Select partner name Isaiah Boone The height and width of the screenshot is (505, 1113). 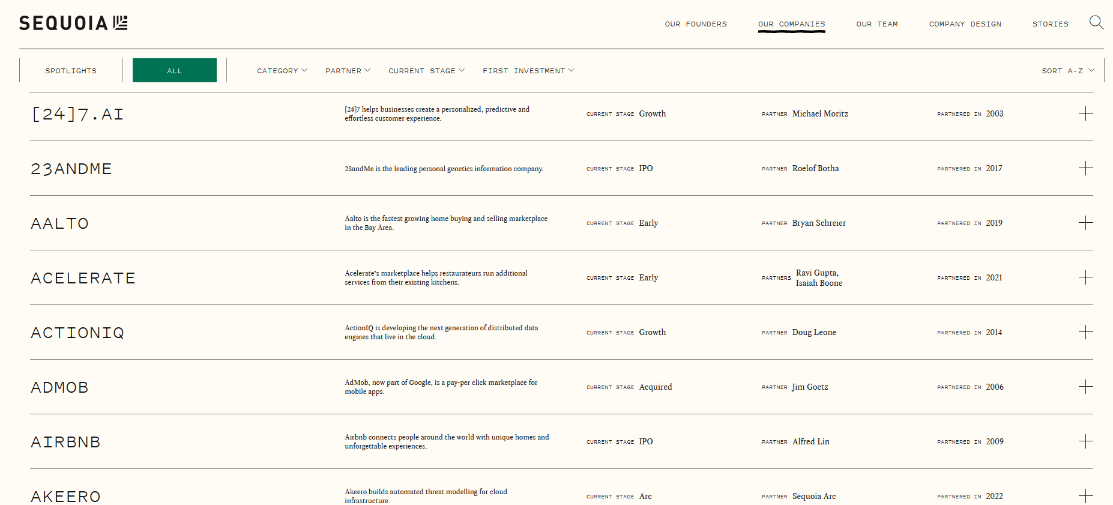point(819,283)
